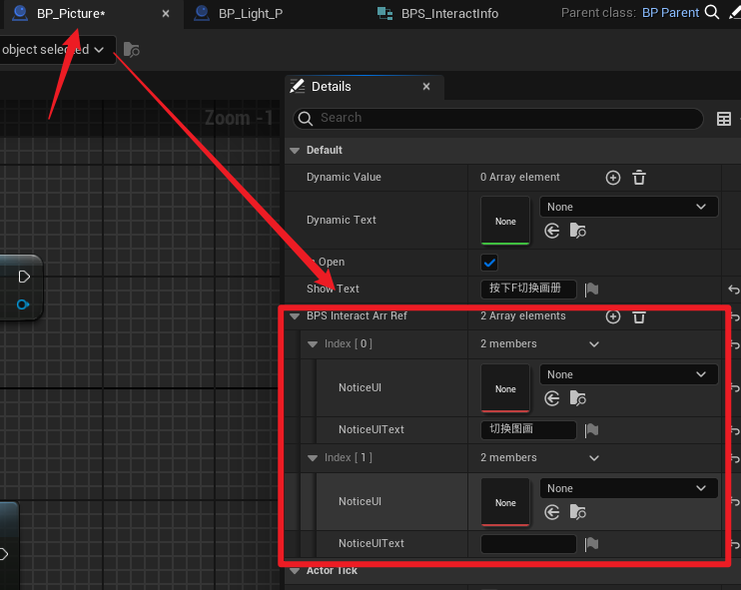Reset Show Text to default value
This screenshot has height=590, width=741.
(x=733, y=290)
